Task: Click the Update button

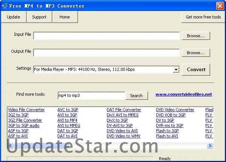Action: coord(14,17)
